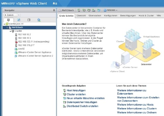Switch to Networking navigator tab
Viewport: 164px width, 116px height.
pos(39,20)
